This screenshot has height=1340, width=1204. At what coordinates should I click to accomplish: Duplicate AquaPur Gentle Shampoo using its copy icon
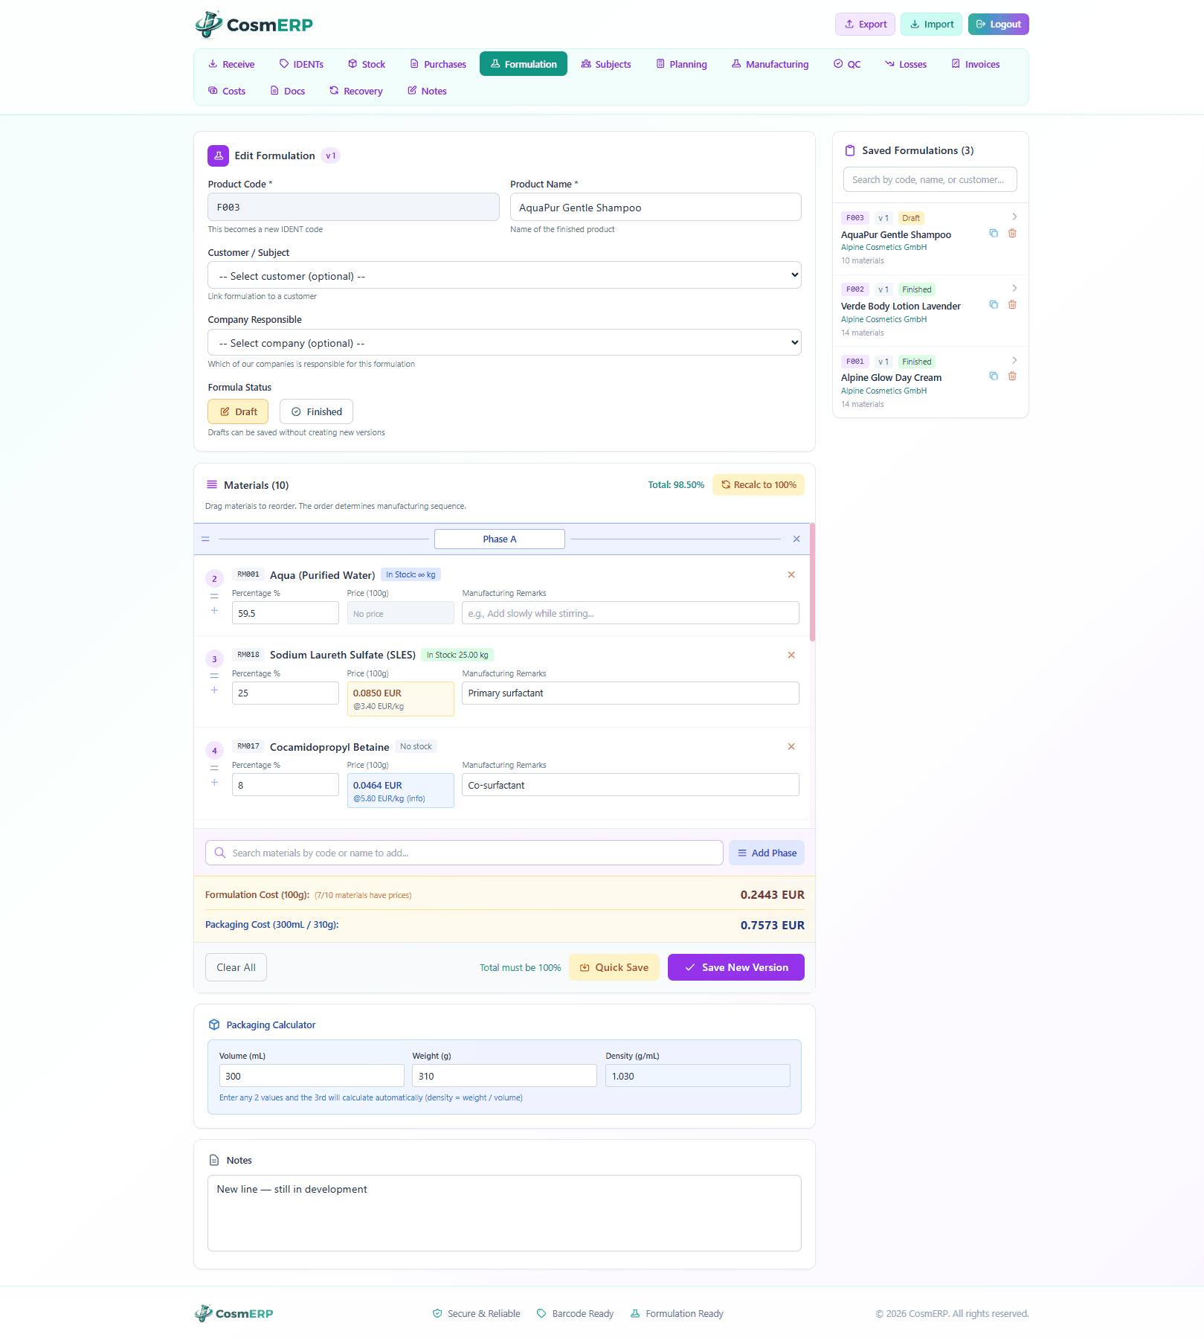pos(994,233)
